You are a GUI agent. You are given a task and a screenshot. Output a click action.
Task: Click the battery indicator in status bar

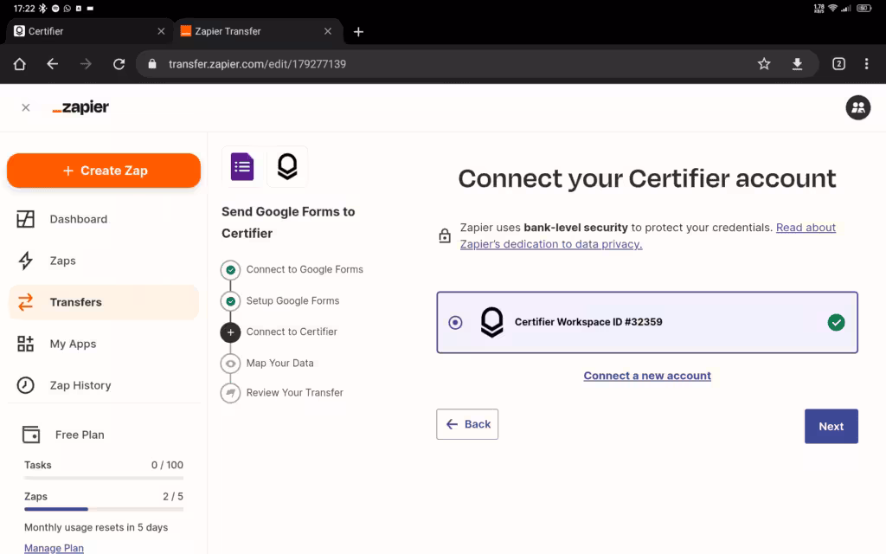pyautogui.click(x=864, y=8)
